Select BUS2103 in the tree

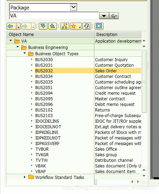coord(44,116)
